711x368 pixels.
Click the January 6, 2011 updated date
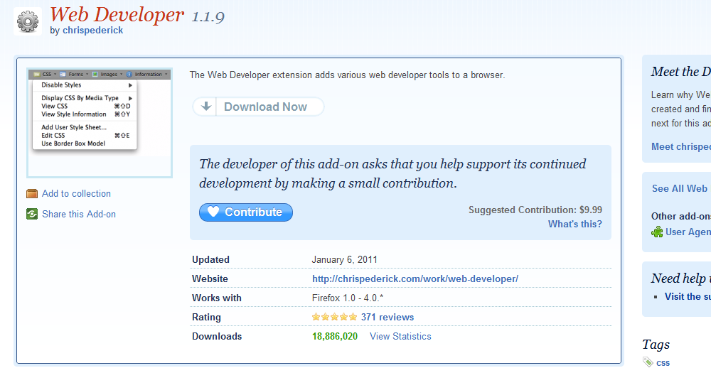pos(344,260)
